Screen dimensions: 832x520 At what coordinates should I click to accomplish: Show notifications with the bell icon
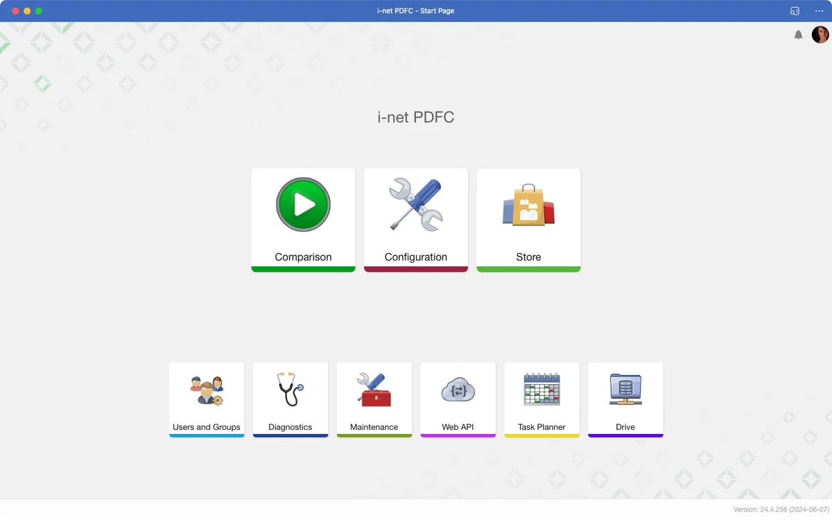point(798,35)
